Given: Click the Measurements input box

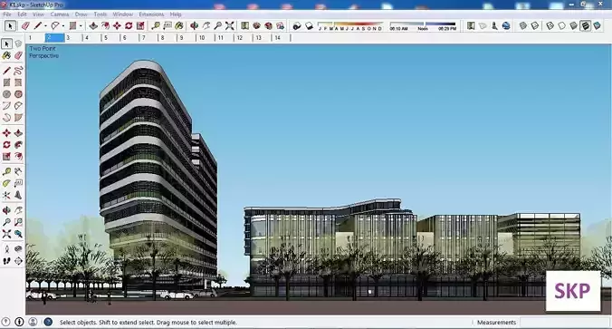Looking at the screenshot, I should [x=564, y=323].
